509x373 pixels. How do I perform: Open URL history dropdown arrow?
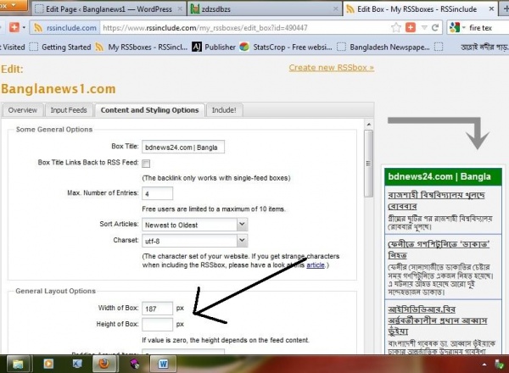[x=424, y=28]
